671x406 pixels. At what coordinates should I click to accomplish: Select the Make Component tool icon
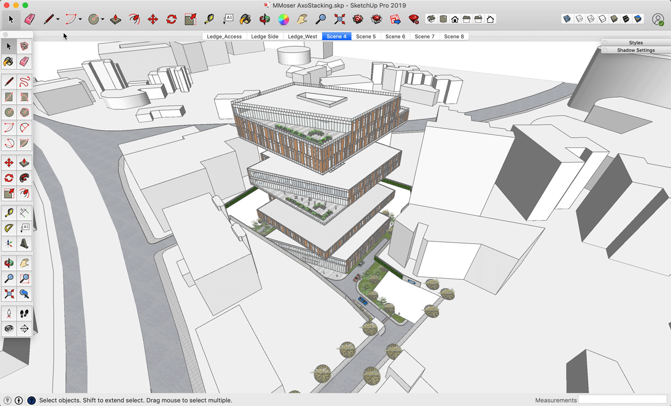tap(24, 46)
